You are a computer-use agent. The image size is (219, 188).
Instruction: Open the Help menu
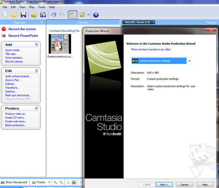click(x=52, y=7)
